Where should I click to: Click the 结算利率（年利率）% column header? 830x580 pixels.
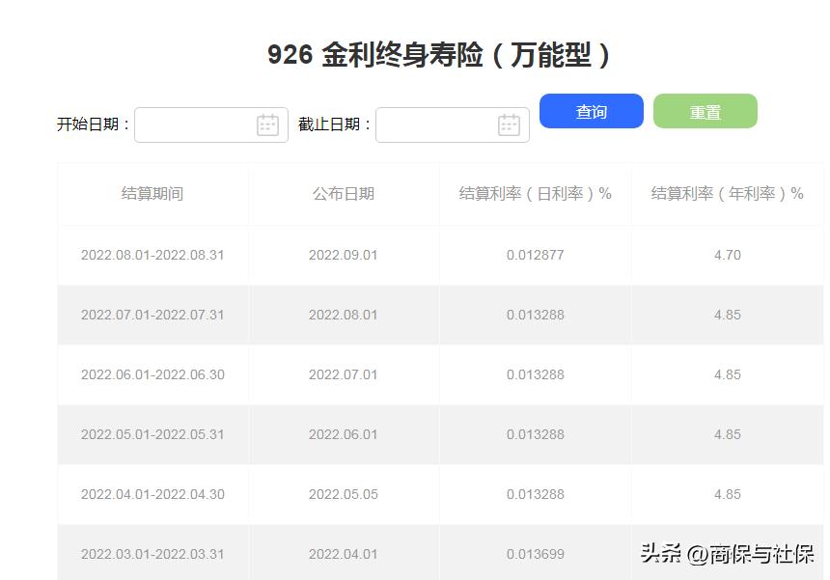(727, 194)
